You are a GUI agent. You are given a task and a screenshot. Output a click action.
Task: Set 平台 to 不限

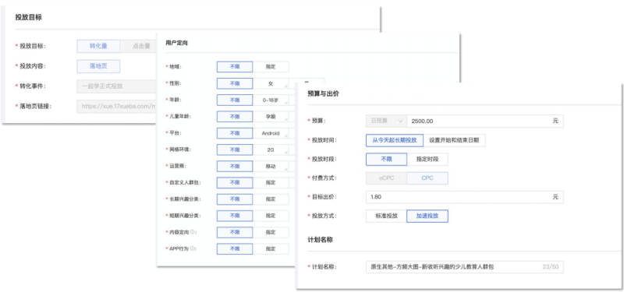tap(235, 133)
